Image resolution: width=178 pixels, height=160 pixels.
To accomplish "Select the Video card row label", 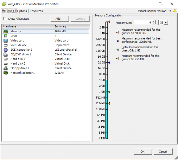I will (17, 41).
